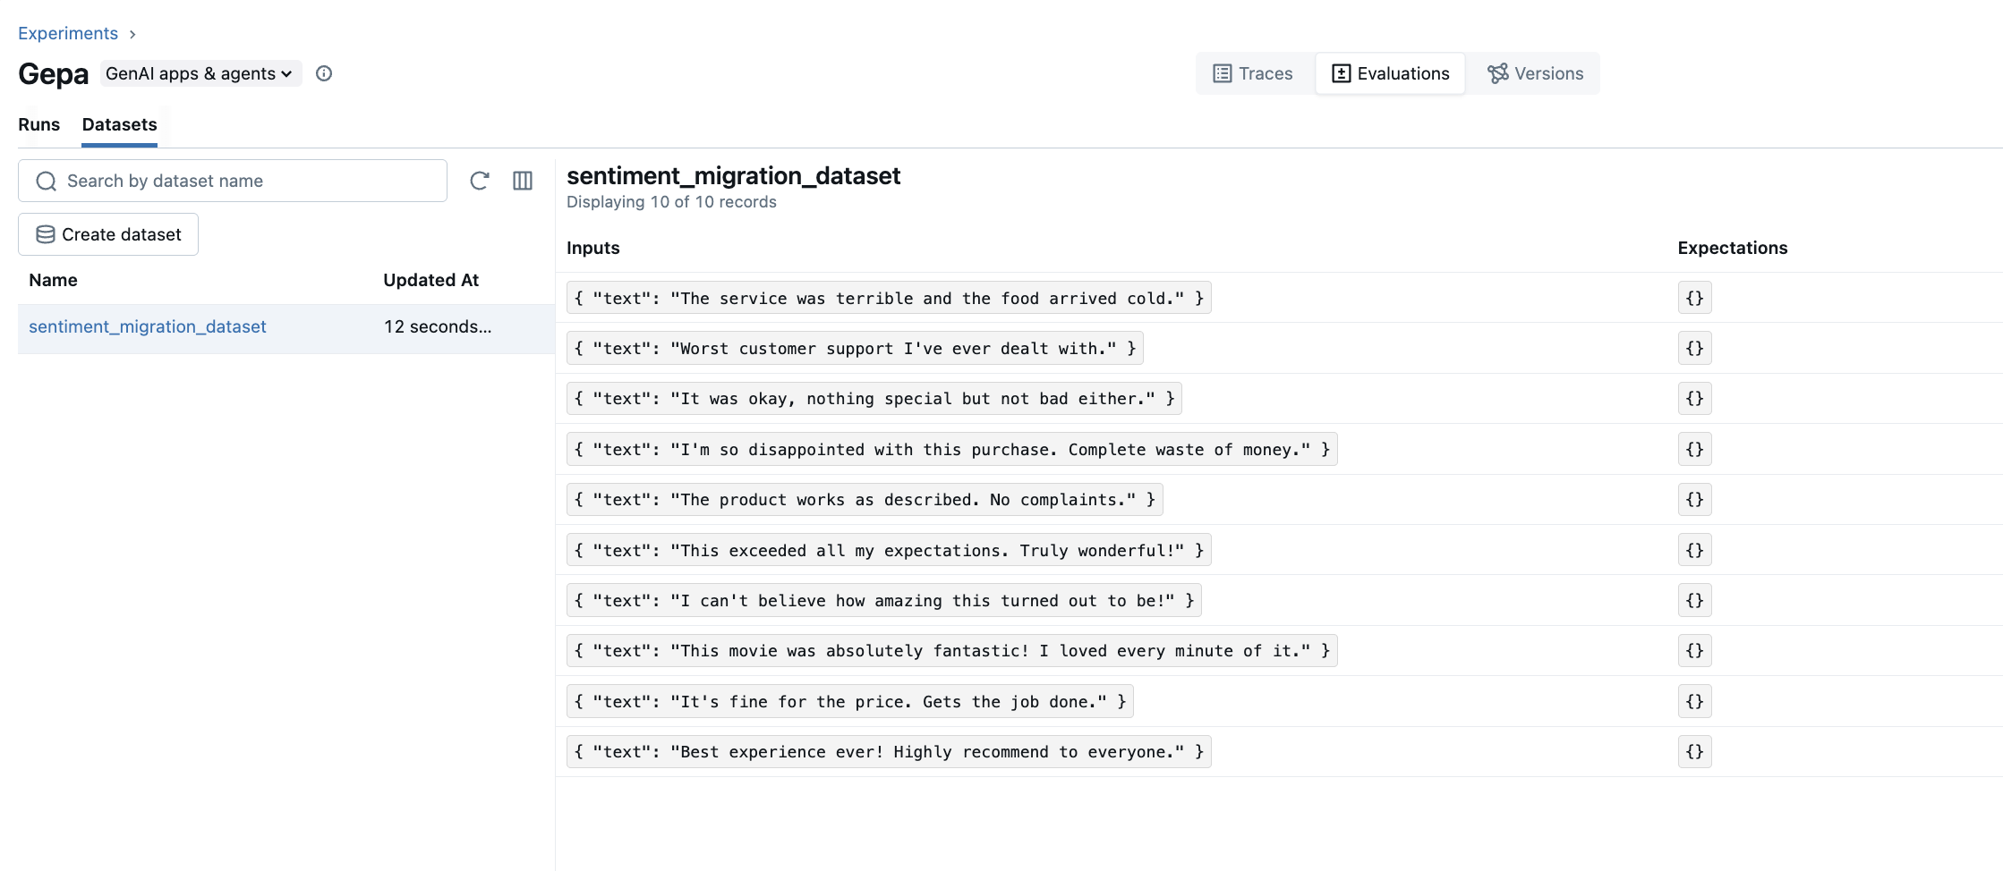Click the "This movie was absolutely fantastic" record

[951, 650]
